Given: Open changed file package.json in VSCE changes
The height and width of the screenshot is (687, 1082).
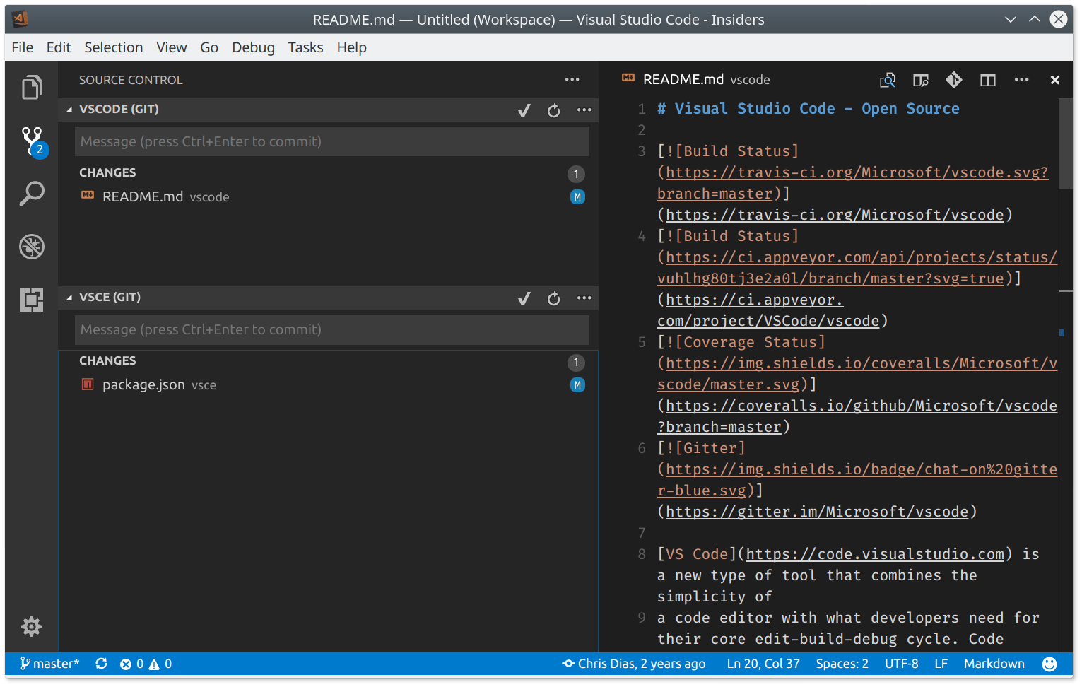Looking at the screenshot, I should (x=328, y=385).
